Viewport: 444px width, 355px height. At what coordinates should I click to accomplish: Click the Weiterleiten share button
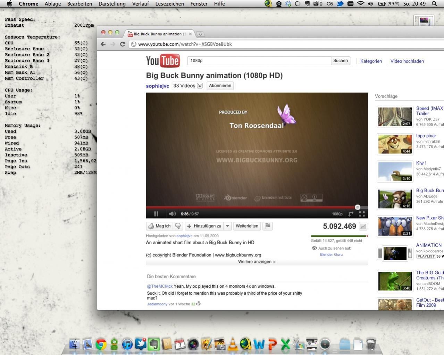tap(247, 226)
